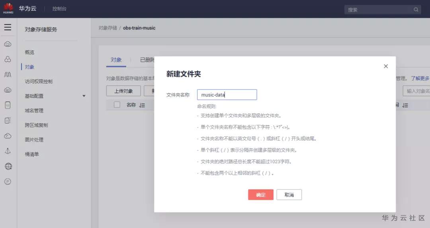430x228 pixels.
Task: Click the 对象存储服务 sidebar title
Action: tap(41, 29)
